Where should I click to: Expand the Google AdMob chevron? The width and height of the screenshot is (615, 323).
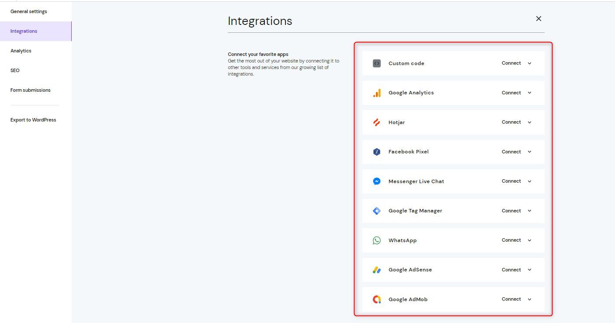[x=529, y=299]
